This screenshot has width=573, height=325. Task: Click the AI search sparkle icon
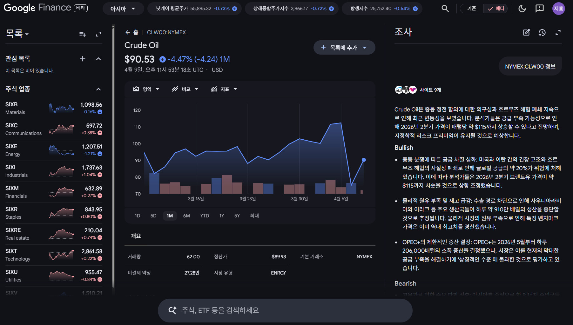click(172, 310)
